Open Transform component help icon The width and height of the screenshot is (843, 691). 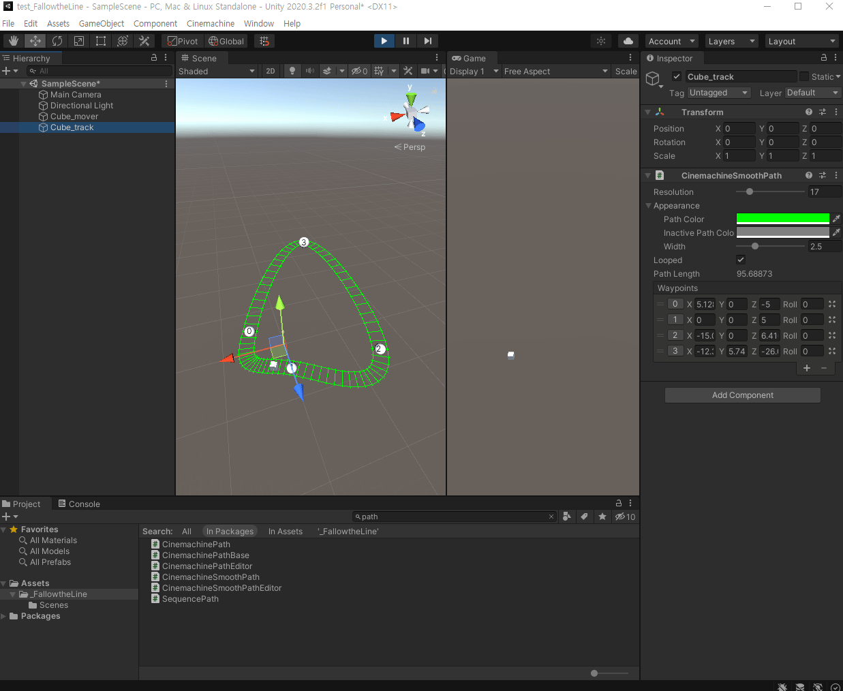[x=809, y=112]
